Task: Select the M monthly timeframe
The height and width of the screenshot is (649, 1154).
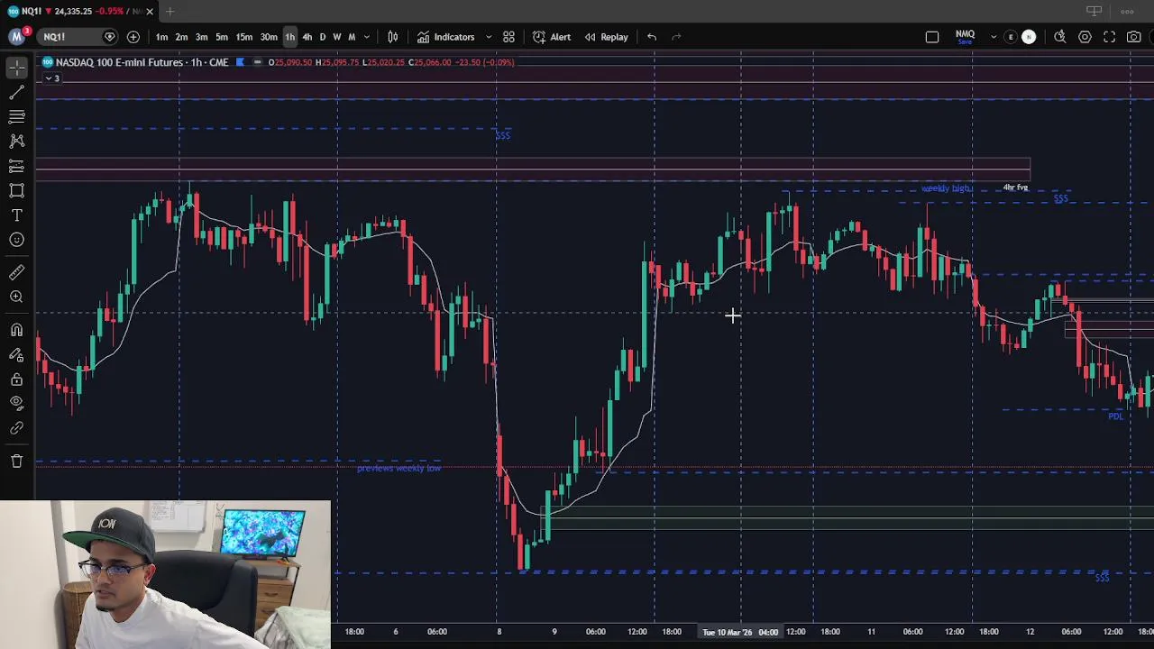Action: tap(352, 37)
